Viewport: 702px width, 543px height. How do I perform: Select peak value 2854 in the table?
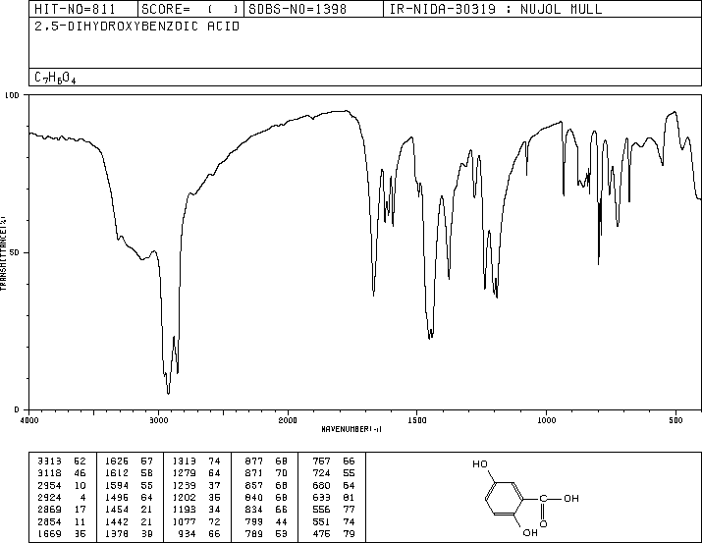pos(50,521)
